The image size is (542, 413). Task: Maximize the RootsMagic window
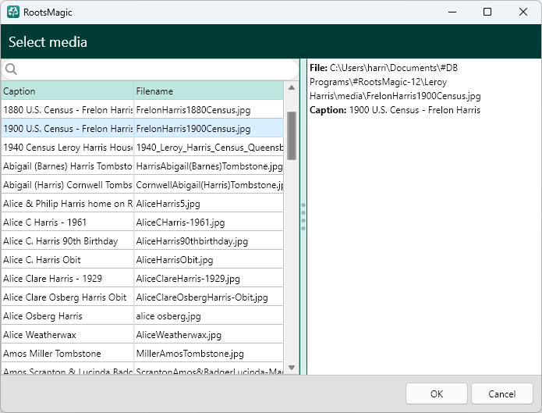(x=487, y=12)
